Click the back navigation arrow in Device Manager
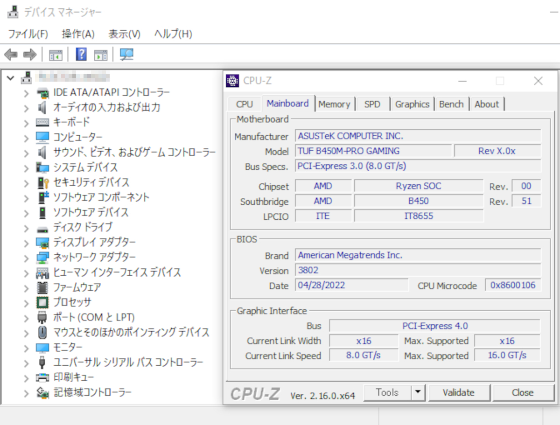560x425 pixels. [10, 54]
